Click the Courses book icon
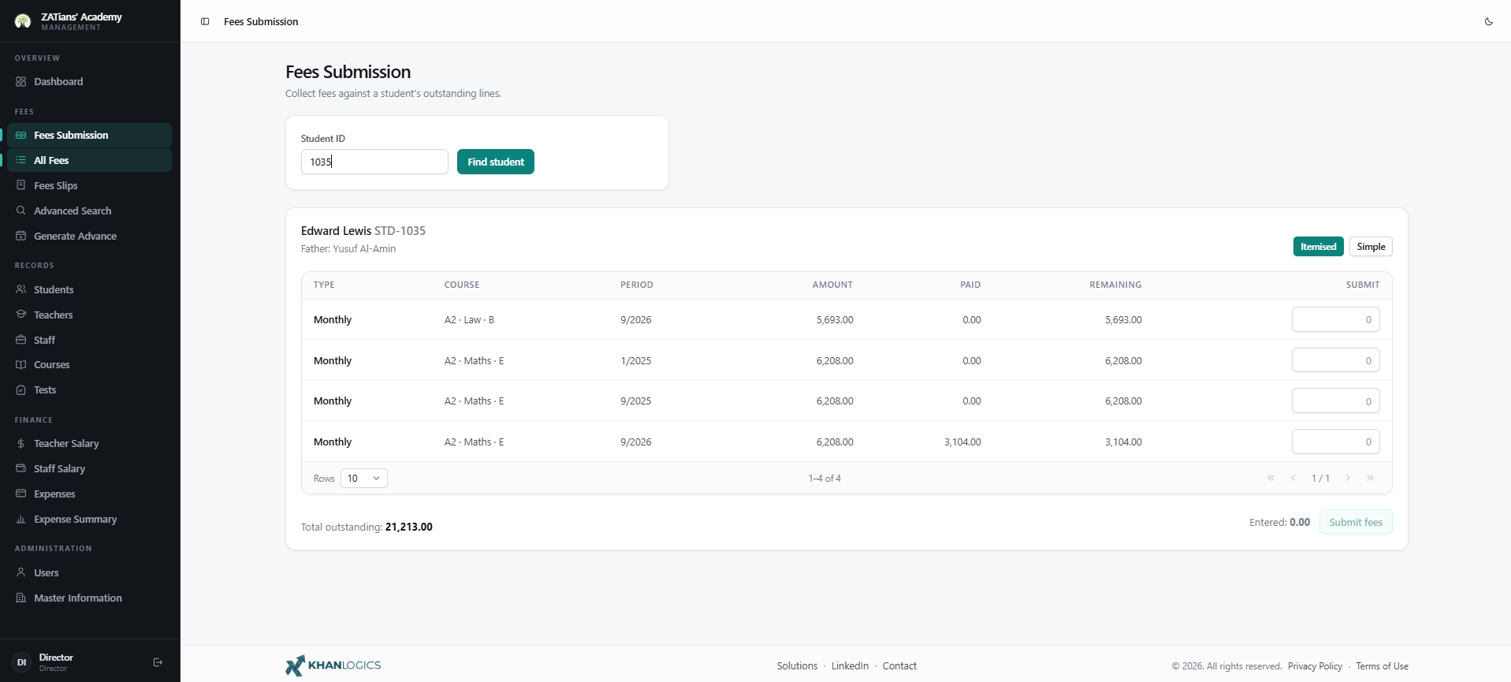The height and width of the screenshot is (682, 1511). 21,364
